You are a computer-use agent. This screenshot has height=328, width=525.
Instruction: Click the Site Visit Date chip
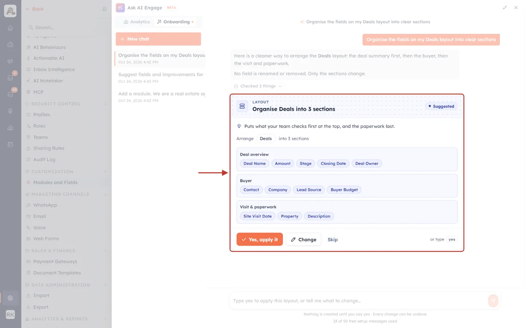coord(257,216)
